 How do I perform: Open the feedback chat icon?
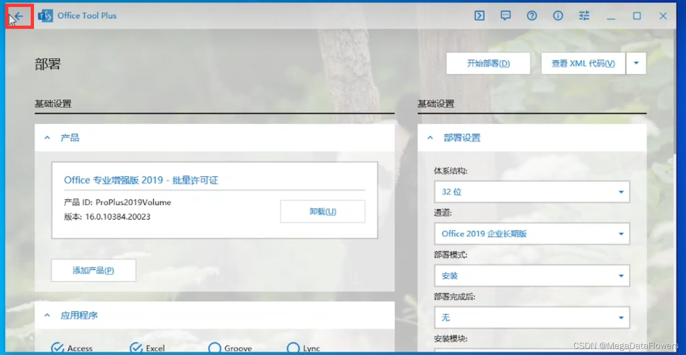coord(506,15)
